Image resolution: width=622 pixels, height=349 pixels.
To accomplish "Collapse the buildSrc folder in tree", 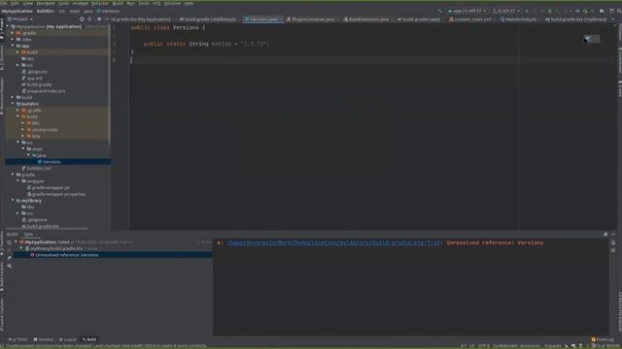I will point(13,104).
